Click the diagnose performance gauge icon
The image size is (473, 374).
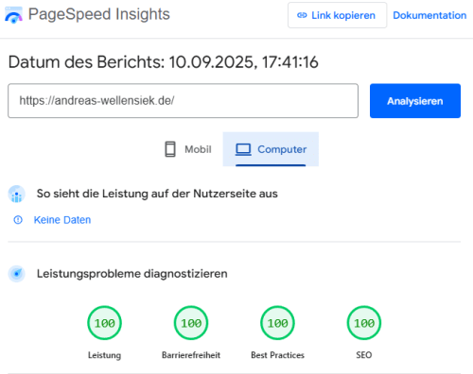click(x=16, y=274)
